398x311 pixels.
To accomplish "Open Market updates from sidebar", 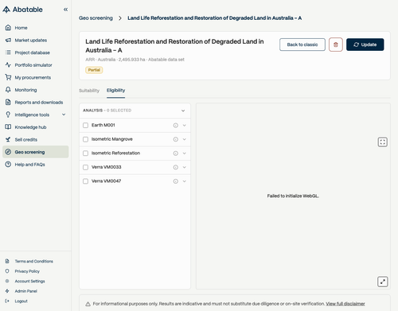I will tap(36, 40).
